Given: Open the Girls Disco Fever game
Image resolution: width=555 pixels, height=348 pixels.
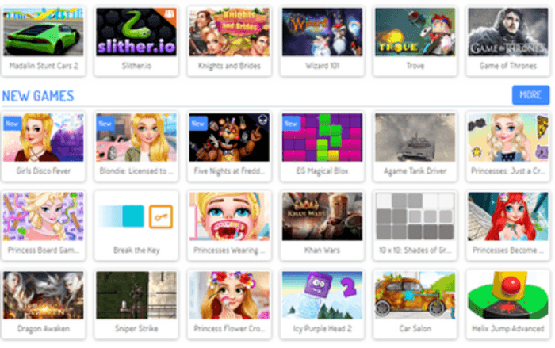Looking at the screenshot, I should coord(43,137).
